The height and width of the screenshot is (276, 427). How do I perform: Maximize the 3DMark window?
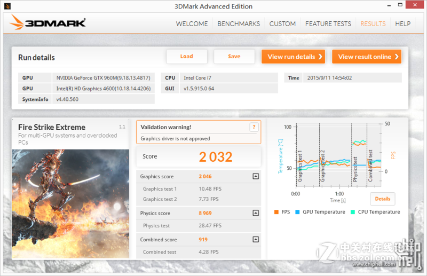tap(400, 5)
